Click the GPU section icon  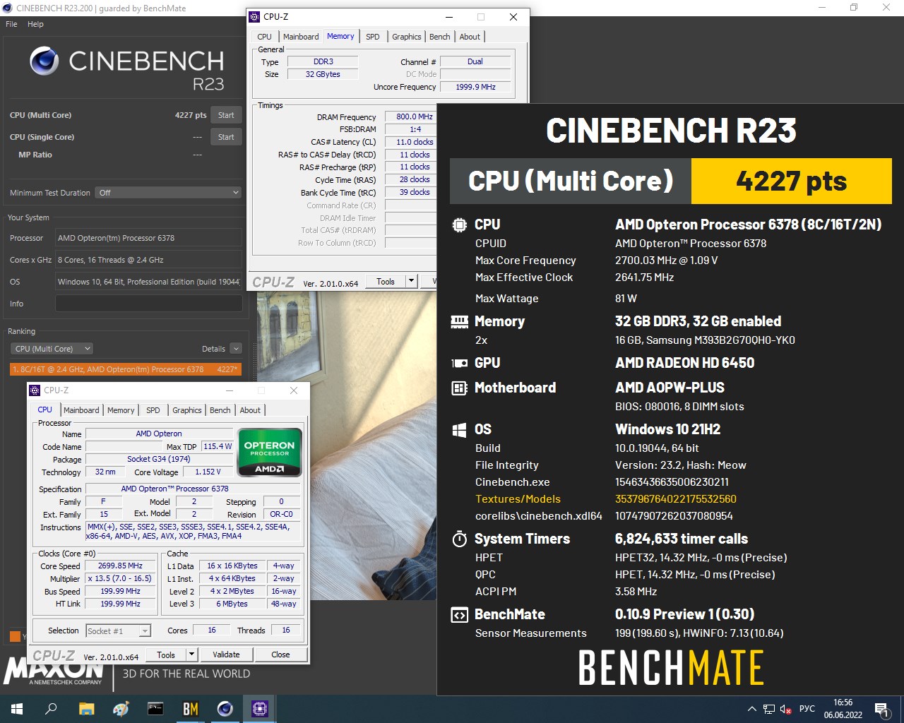[459, 363]
